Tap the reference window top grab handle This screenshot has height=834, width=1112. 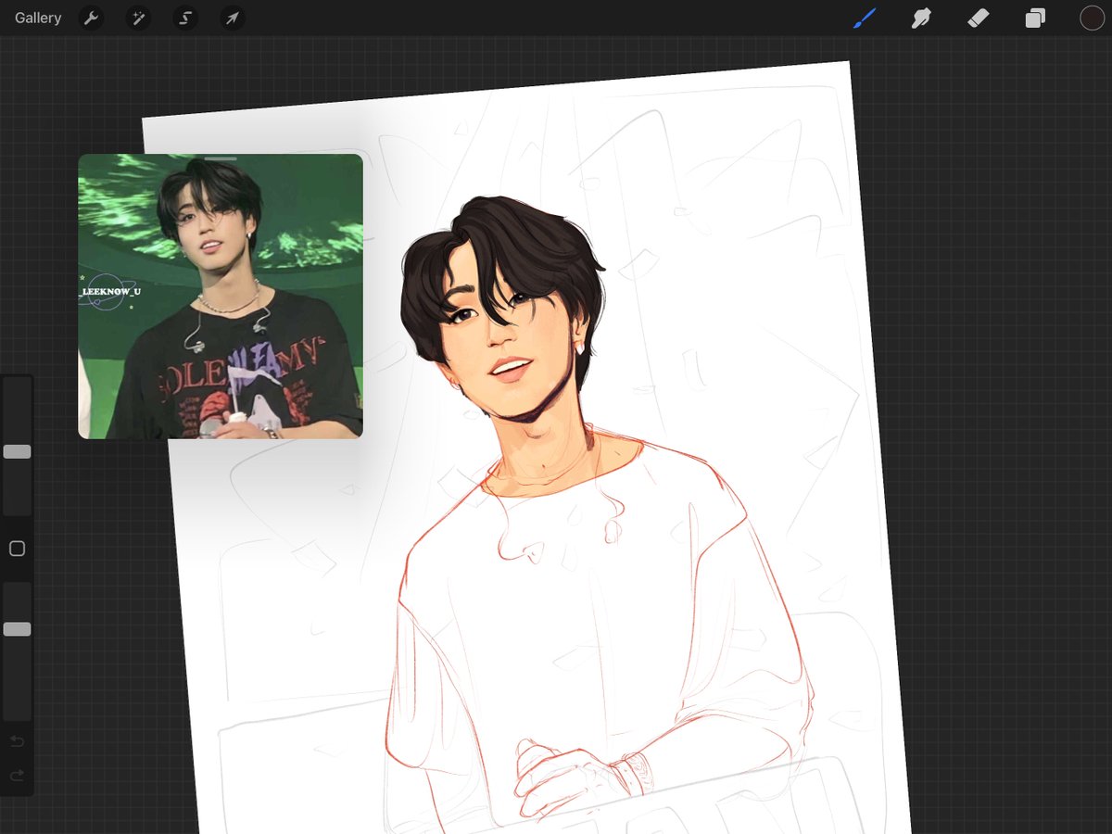click(x=221, y=158)
